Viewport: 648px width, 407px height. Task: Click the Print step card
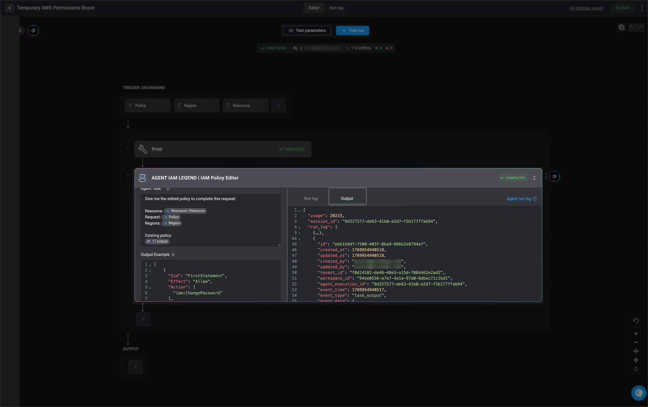pos(223,149)
